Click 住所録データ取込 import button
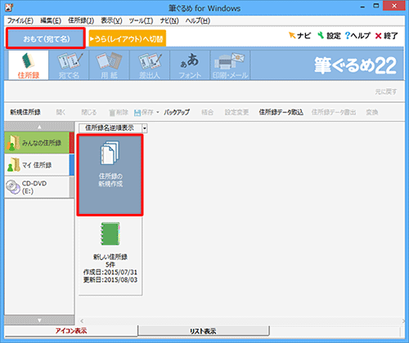Screen dimensions: 409x343 [281, 112]
